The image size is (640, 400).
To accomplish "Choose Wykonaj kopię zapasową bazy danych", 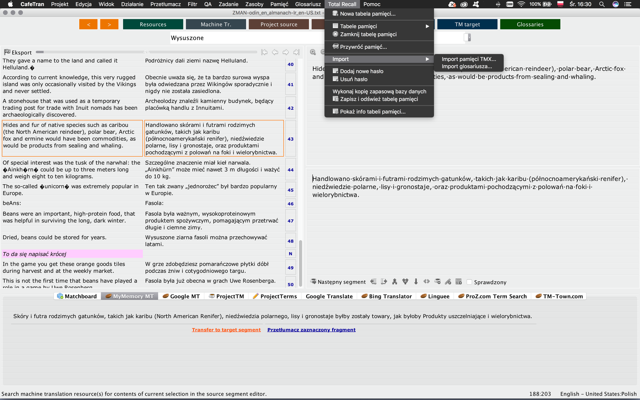I will tap(379, 91).
